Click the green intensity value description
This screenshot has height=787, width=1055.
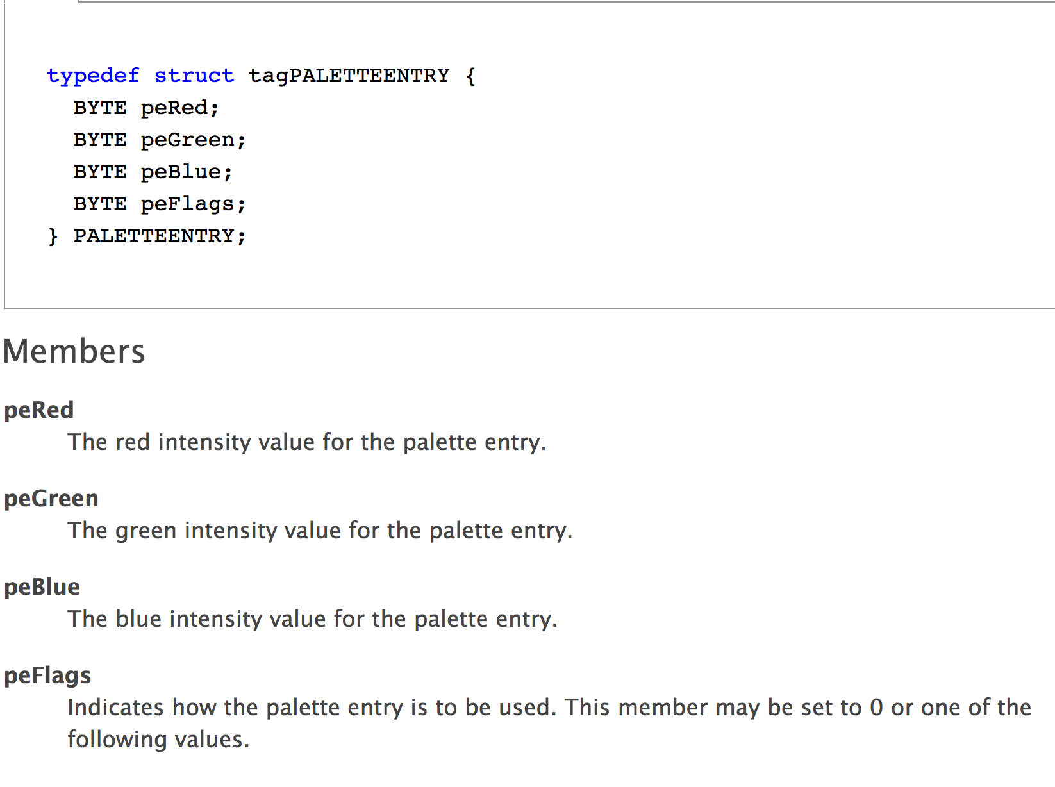tap(320, 531)
